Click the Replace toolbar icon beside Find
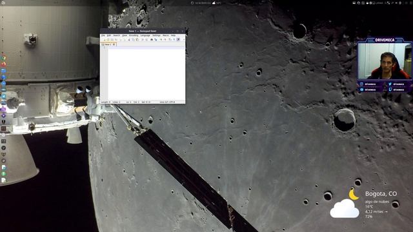The height and width of the screenshot is (232, 413). (x=156, y=40)
